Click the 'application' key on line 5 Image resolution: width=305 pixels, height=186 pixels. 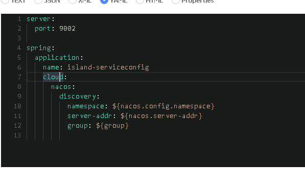coord(57,58)
